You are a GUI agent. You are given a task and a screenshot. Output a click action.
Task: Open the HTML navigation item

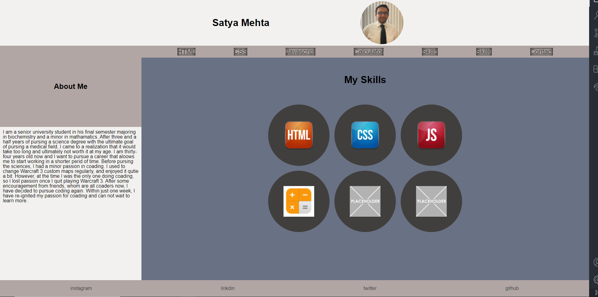[x=186, y=51]
